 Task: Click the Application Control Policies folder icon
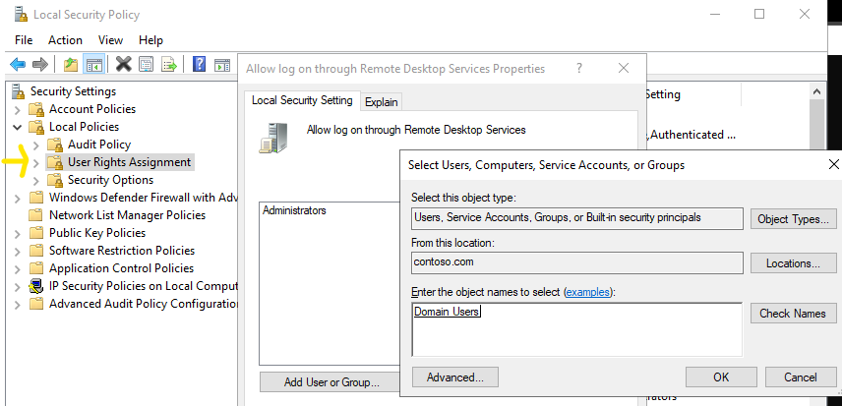[x=36, y=268]
